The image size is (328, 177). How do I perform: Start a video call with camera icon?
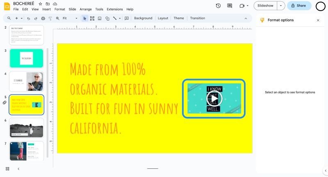click(x=242, y=6)
